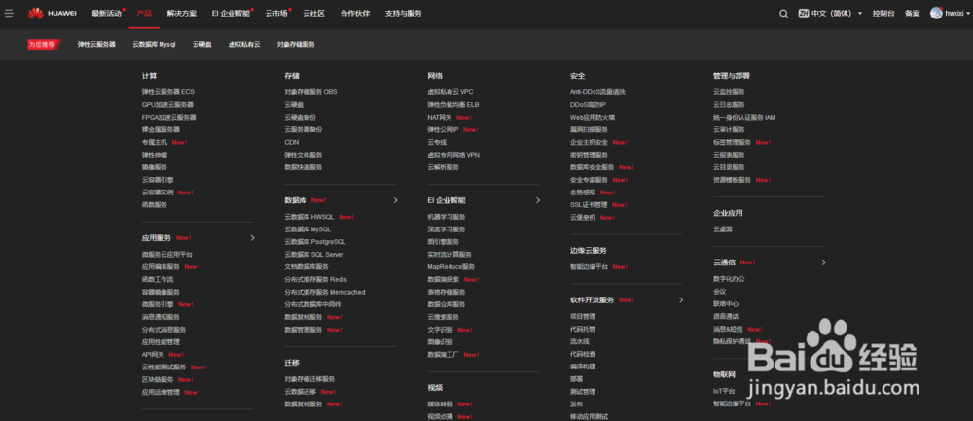This screenshot has width=973, height=421.
Task: Open 项目管理 link
Action: coord(583,317)
